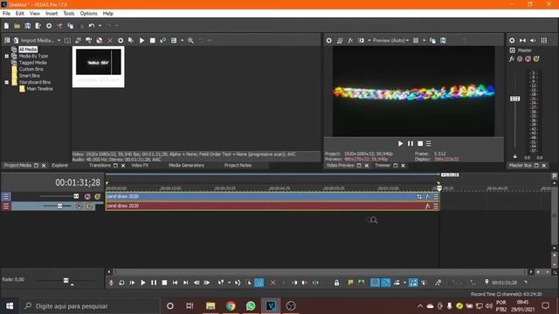This screenshot has height=314, width=559.
Task: Save the project with the floppy disk icon
Action: click(x=27, y=26)
